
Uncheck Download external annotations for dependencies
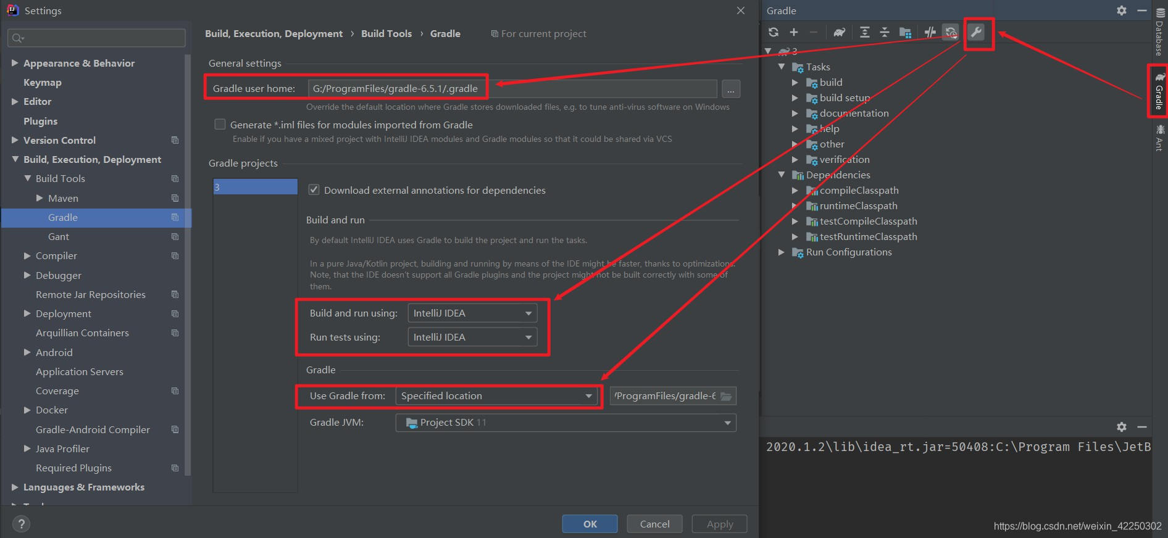(314, 190)
